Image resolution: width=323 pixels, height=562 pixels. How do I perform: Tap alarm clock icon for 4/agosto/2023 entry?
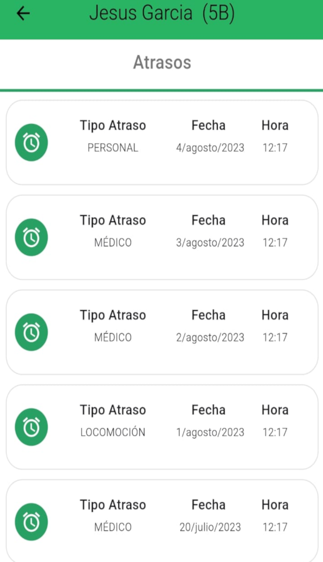tap(31, 143)
